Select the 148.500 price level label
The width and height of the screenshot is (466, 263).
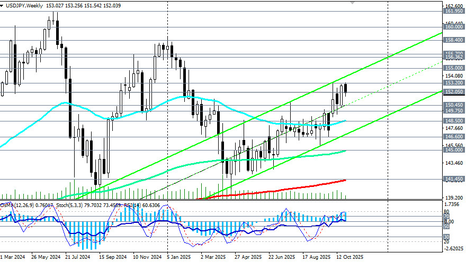pyautogui.click(x=453, y=121)
